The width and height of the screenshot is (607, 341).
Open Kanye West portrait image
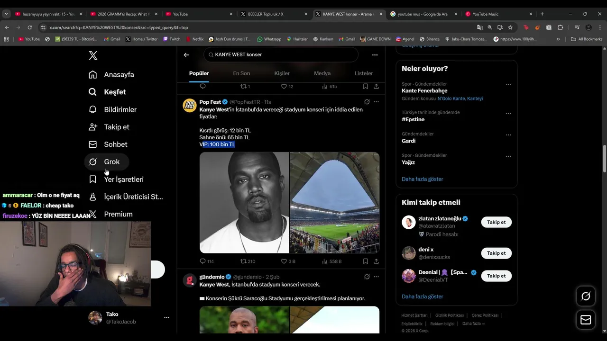click(x=244, y=203)
